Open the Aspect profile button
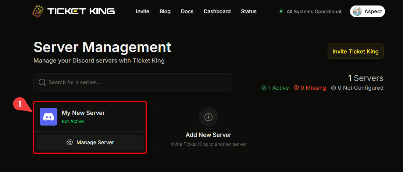The image size is (403, 172). click(368, 11)
